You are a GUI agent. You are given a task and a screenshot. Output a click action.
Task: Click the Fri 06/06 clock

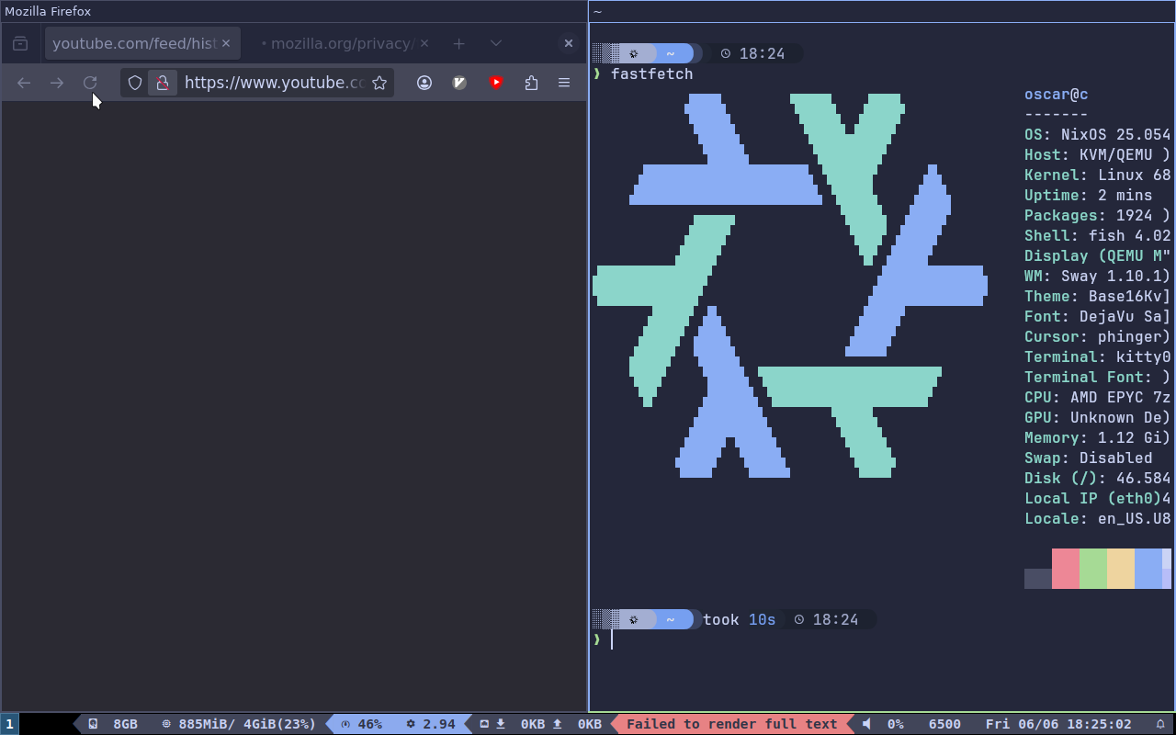click(x=1058, y=724)
